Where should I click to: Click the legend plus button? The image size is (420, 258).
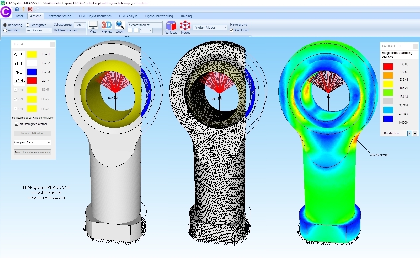tap(415, 133)
